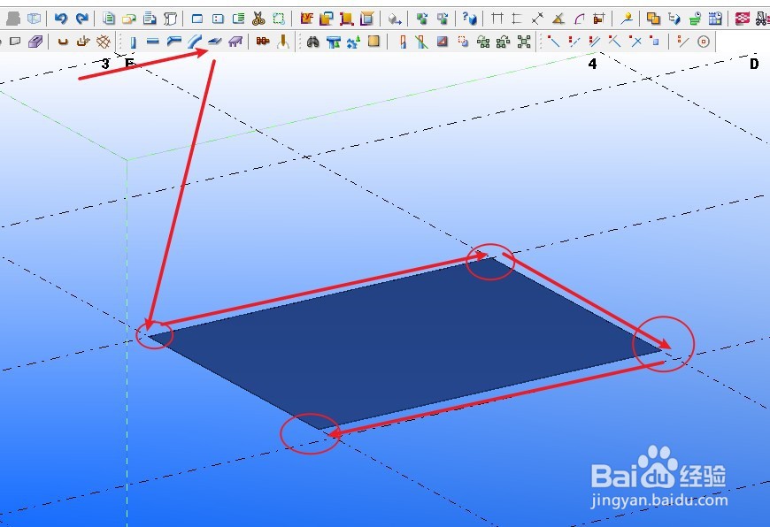Click the Redo arrow icon

point(81,19)
